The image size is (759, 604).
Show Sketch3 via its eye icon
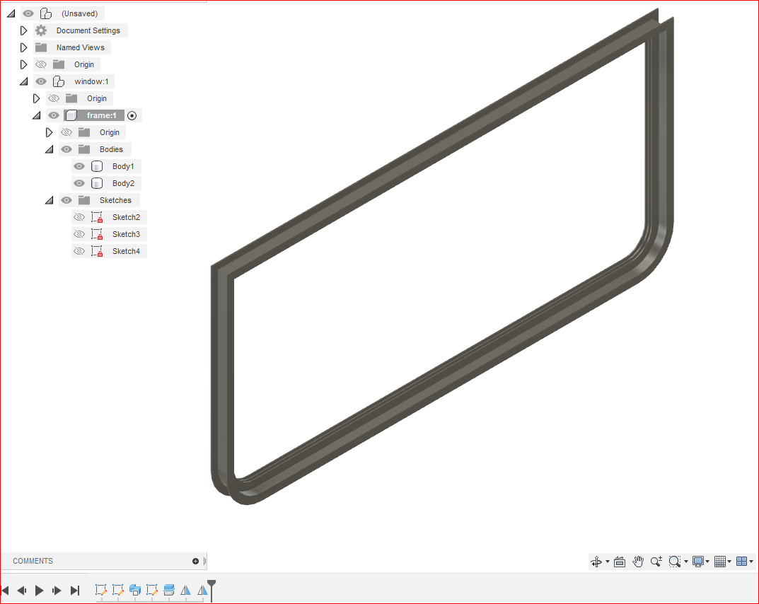79,234
